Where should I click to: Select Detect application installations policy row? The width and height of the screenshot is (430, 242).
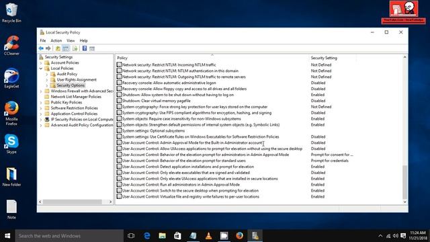tap(185, 167)
